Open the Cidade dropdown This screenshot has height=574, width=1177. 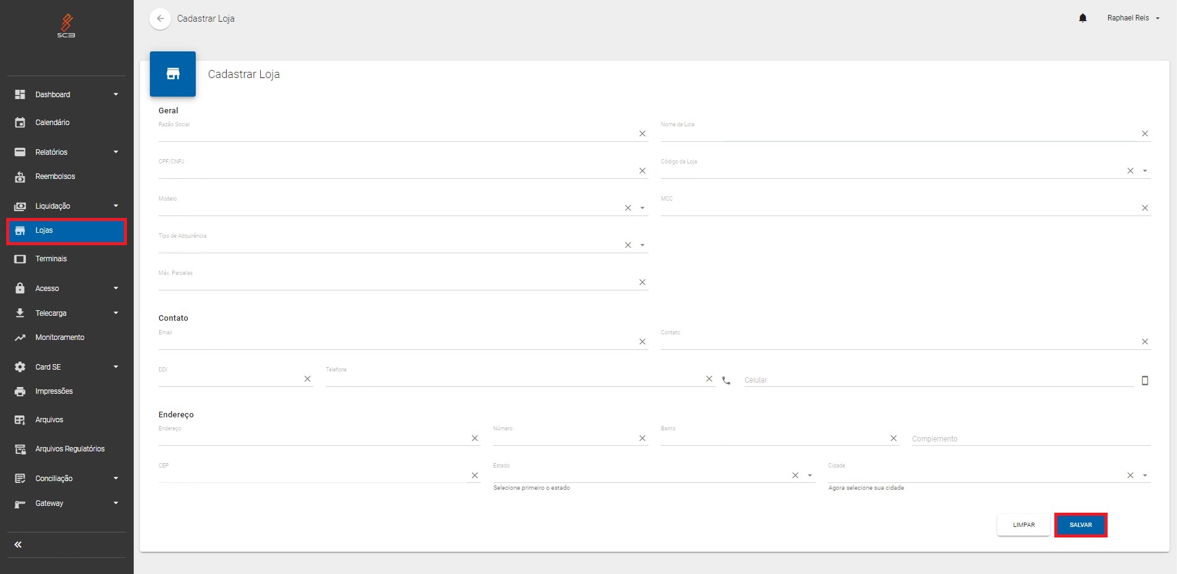pyautogui.click(x=1145, y=476)
